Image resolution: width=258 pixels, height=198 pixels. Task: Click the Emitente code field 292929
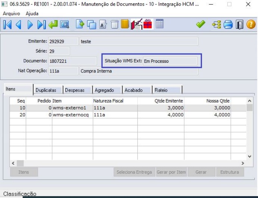tap(63, 41)
